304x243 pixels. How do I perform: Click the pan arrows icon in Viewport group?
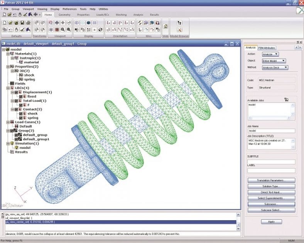point(57,23)
